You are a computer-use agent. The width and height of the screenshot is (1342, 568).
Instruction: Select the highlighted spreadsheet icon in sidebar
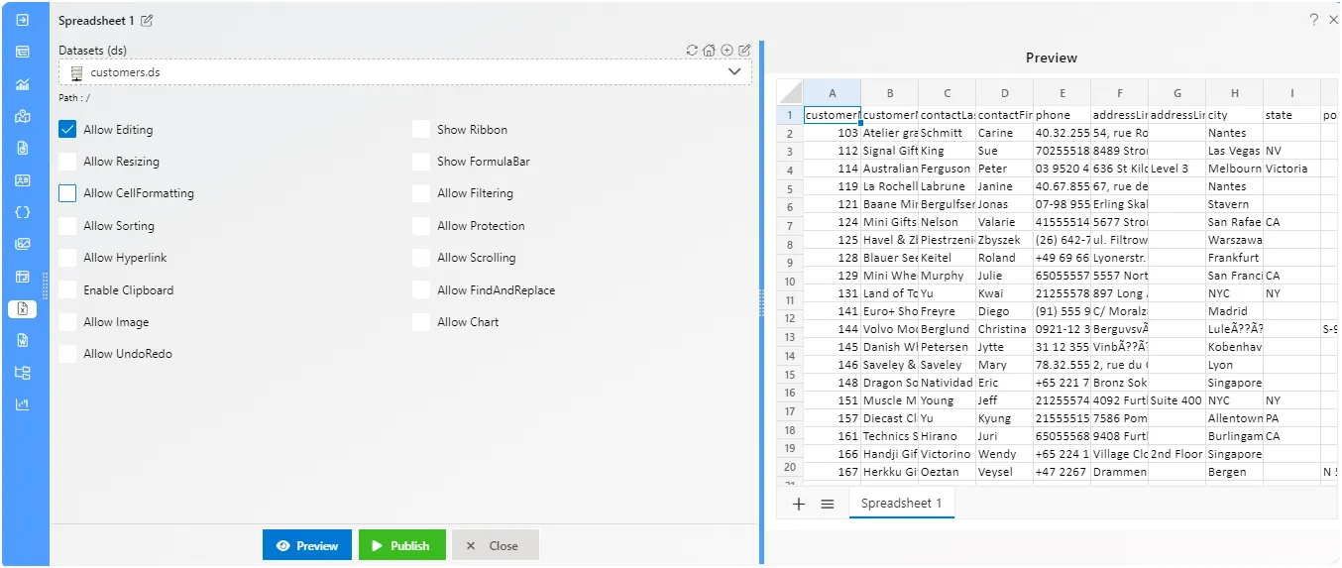(23, 309)
